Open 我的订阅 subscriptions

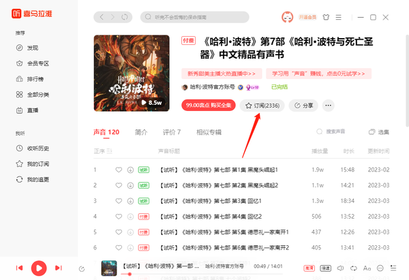32,164
